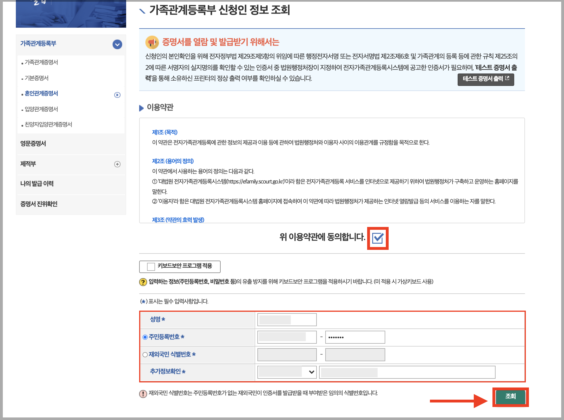The width and height of the screenshot is (564, 420).
Task: Click the megaphone notice icon
Action: 152,42
